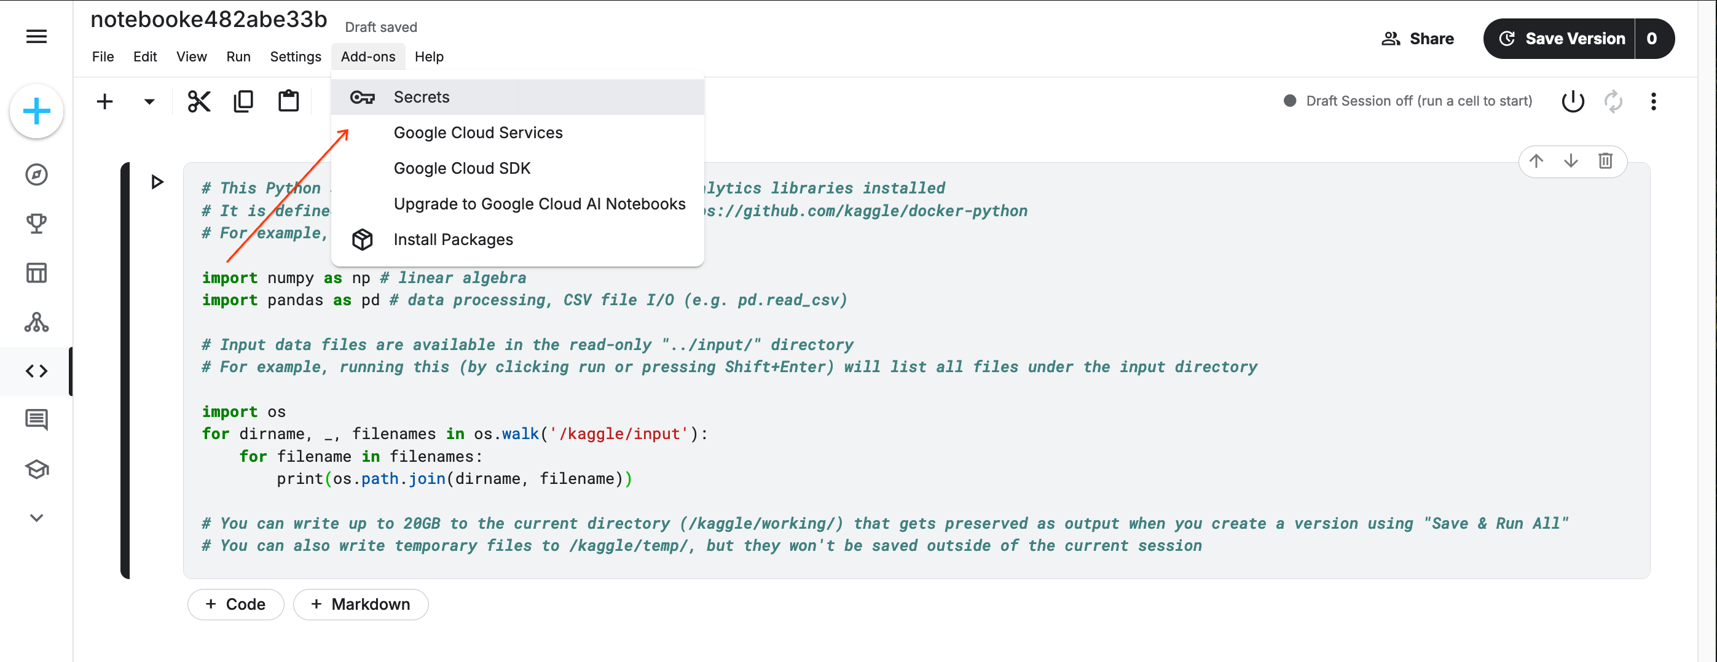Open Datasets table icon in sidebar
1717x662 pixels.
tap(36, 273)
